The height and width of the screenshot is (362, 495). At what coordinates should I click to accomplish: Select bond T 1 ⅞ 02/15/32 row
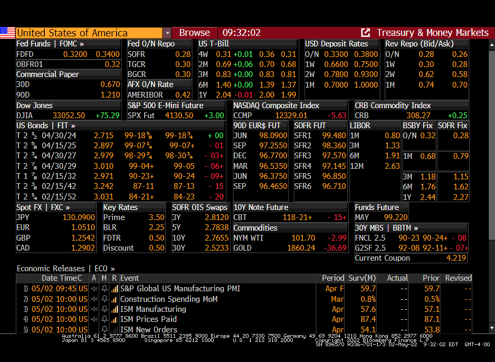click(120, 176)
